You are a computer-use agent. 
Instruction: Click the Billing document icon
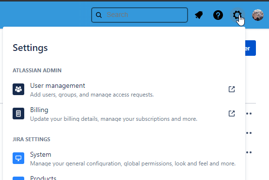[x=18, y=114]
